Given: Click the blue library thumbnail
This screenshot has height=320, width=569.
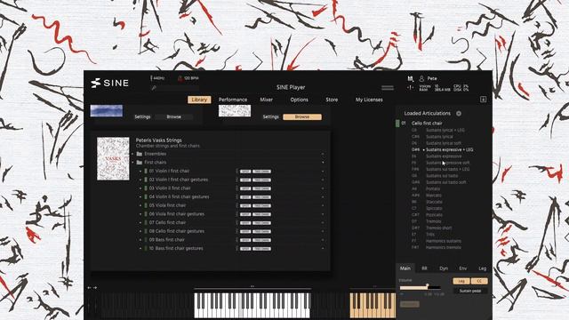Looking at the screenshot, I should click(107, 110).
